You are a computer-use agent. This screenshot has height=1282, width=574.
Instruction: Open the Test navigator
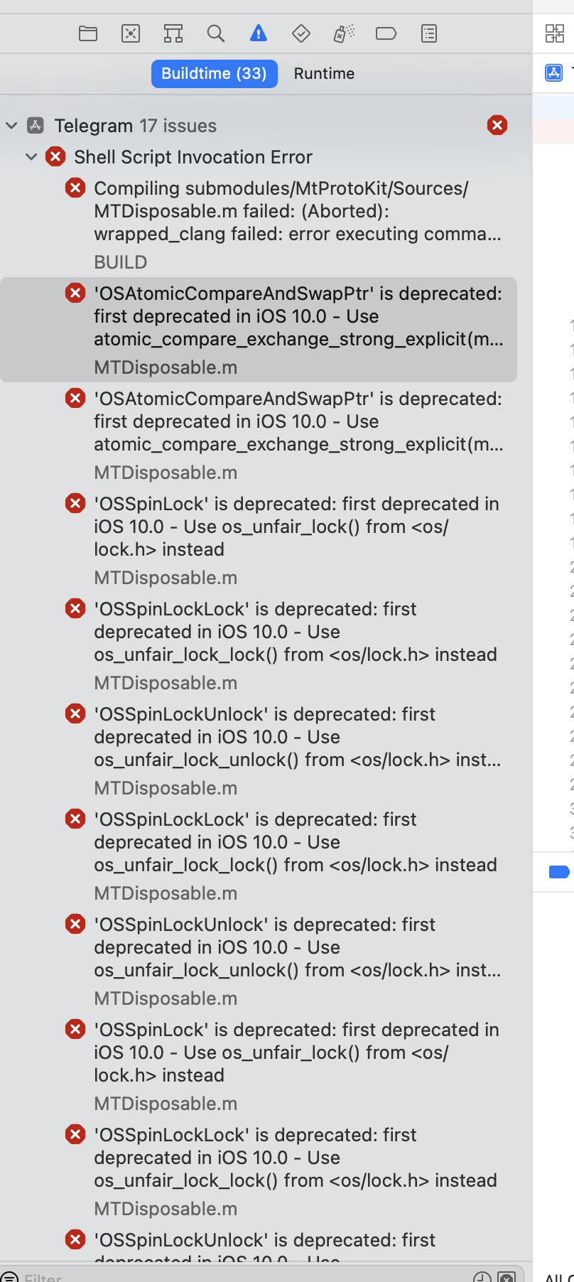pos(300,33)
